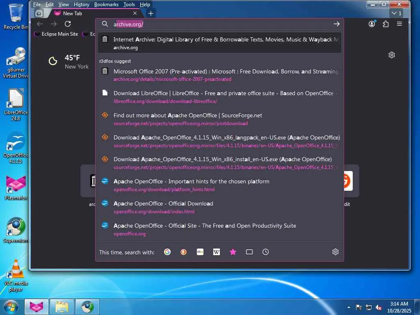Click the taskbar clock showing 3:14 AM
The image size is (420, 315).
tap(399, 307)
